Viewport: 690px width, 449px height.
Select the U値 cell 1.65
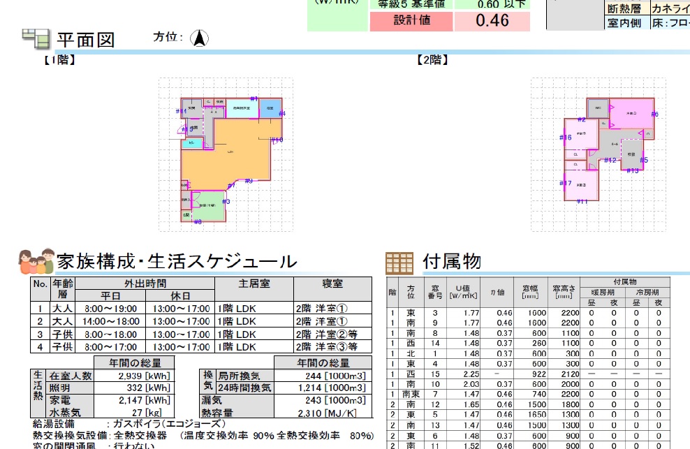click(x=463, y=404)
